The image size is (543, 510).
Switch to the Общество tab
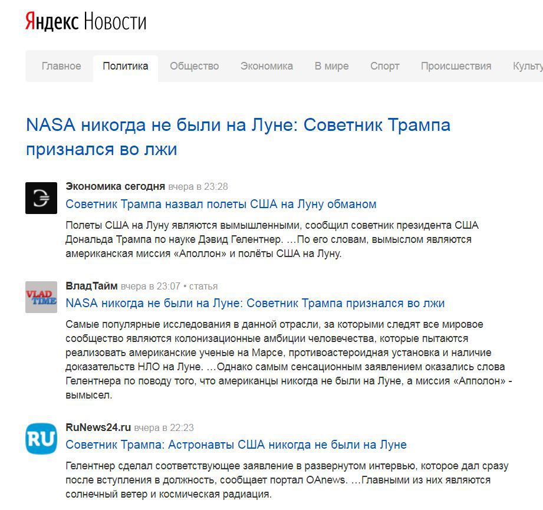[x=194, y=66]
